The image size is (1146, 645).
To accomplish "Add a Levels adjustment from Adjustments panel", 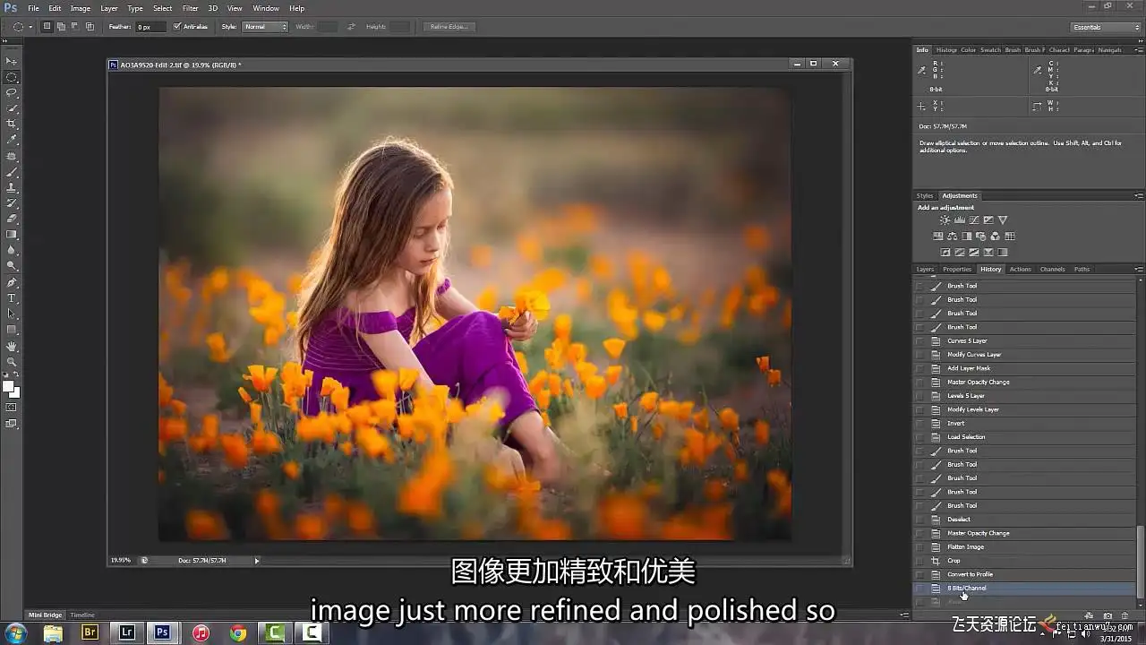I will click(x=960, y=219).
